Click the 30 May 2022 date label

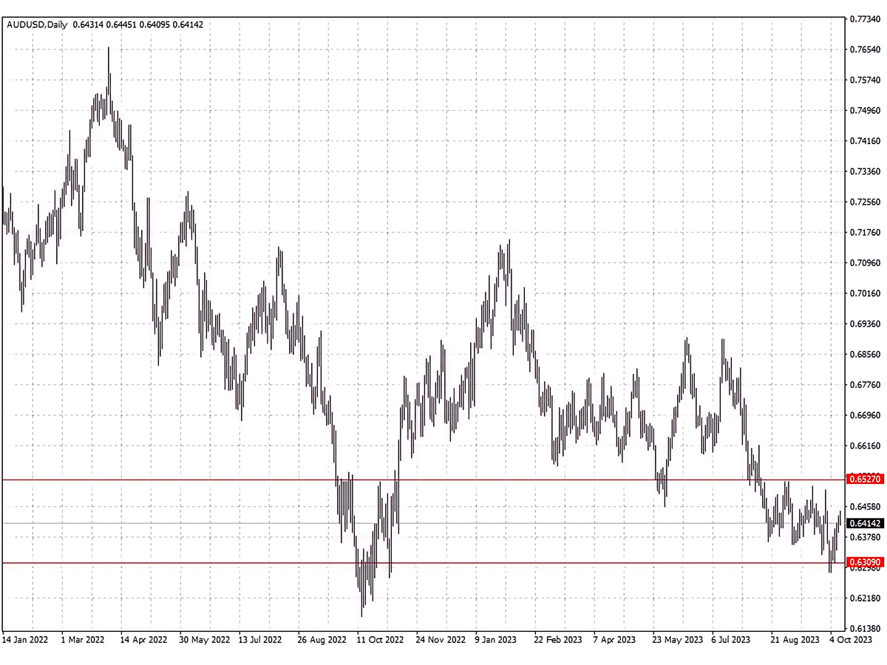coord(204,639)
